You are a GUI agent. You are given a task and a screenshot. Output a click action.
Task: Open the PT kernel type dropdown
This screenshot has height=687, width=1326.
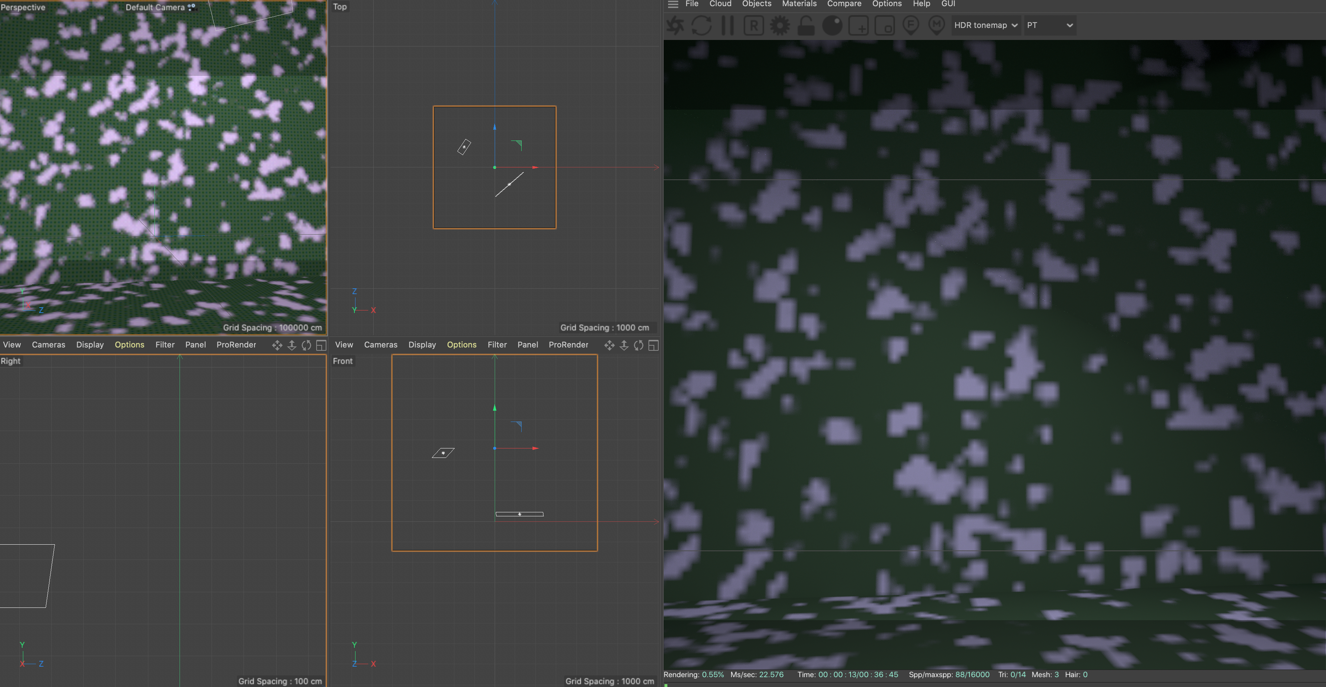(x=1050, y=25)
